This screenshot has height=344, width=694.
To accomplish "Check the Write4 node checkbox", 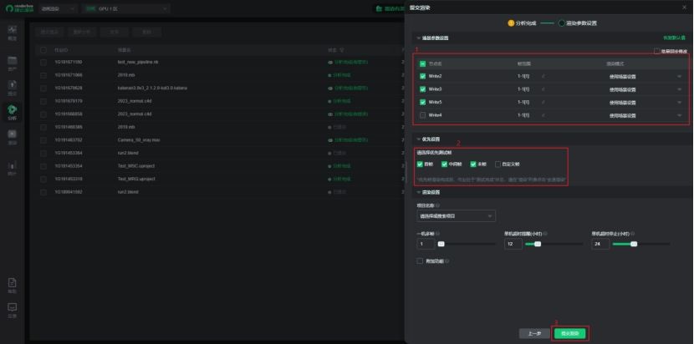I will point(423,115).
